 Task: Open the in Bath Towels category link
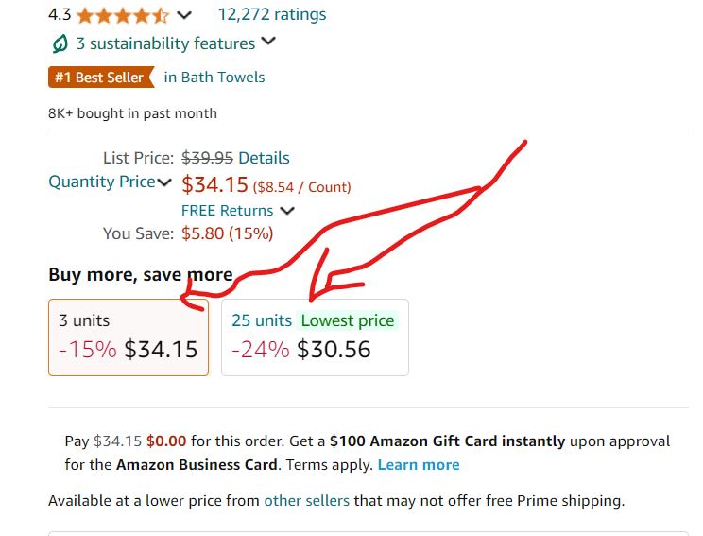(x=214, y=78)
